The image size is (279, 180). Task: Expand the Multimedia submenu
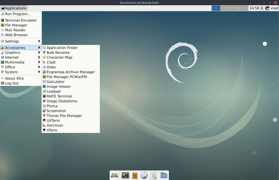(21, 62)
